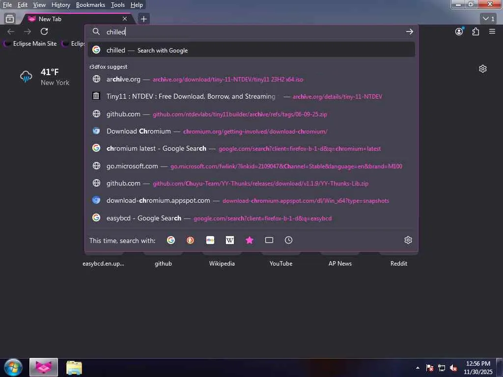This screenshot has width=503, height=377.
Task: Open easybcd Google Search suggestion
Action: 251,218
